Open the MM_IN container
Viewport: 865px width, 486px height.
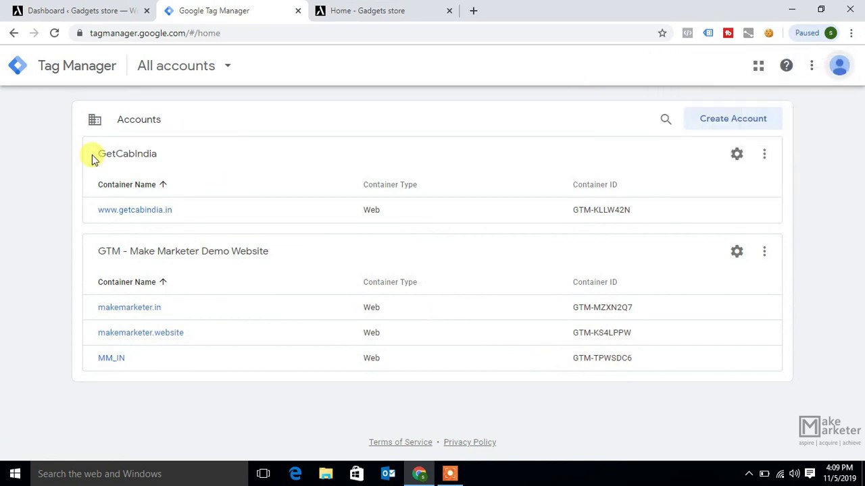click(x=112, y=358)
